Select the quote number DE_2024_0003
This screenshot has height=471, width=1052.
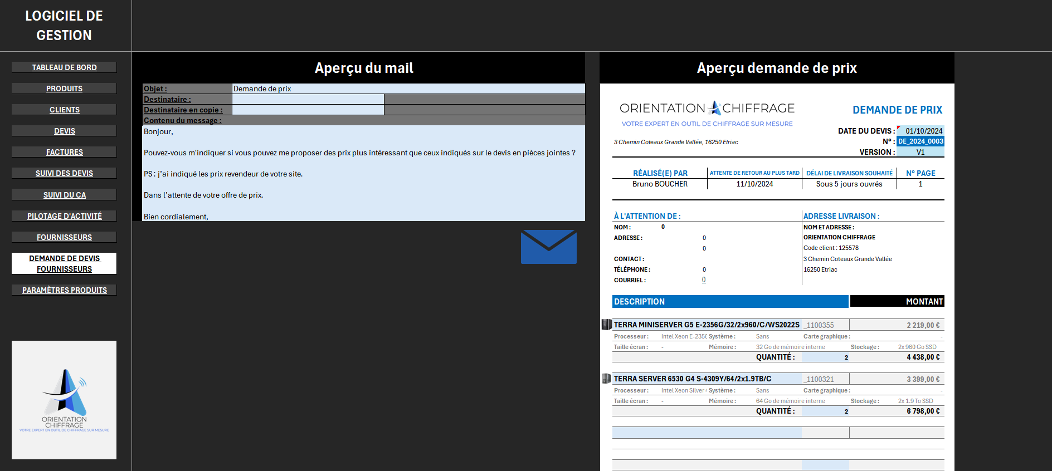click(920, 141)
